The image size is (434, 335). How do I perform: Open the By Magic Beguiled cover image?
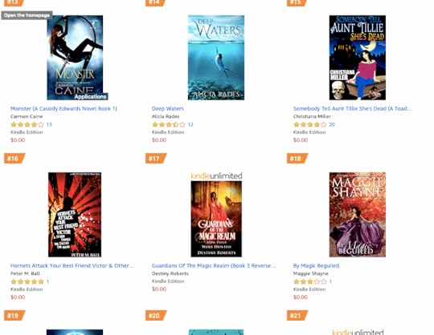(358, 215)
